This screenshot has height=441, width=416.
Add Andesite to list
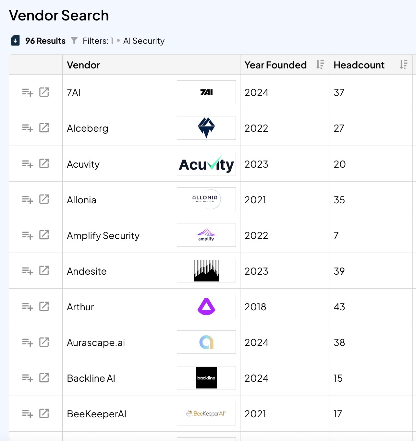point(28,271)
